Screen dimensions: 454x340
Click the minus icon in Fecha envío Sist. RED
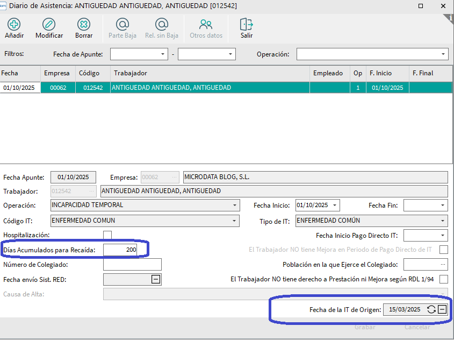click(x=155, y=279)
